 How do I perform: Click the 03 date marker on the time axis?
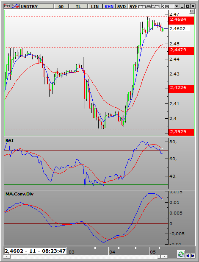tap(72, 252)
